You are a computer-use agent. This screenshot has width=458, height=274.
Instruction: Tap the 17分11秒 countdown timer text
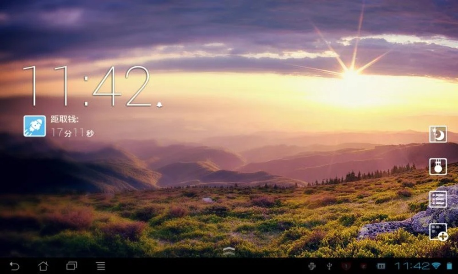coord(72,133)
